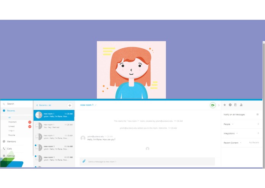The width and height of the screenshot is (265, 188).
Task: Toggle Notify on All Messages checkbox
Action: [257, 114]
